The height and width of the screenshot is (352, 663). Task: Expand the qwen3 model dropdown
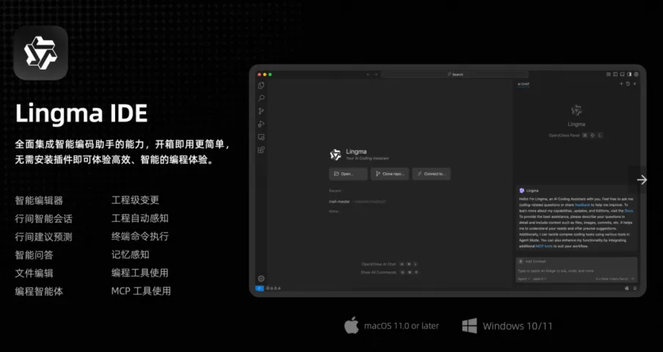coord(540,279)
